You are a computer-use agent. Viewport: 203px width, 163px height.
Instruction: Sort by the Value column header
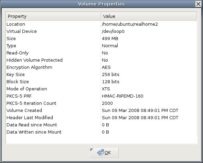click(x=149, y=16)
